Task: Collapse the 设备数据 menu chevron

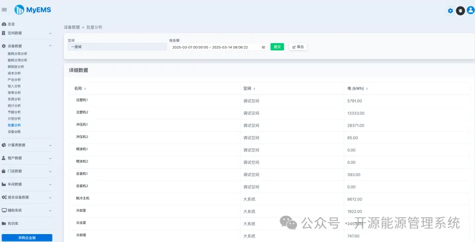Action: click(x=50, y=46)
